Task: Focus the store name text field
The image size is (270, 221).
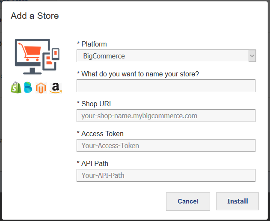Action: [x=166, y=86]
